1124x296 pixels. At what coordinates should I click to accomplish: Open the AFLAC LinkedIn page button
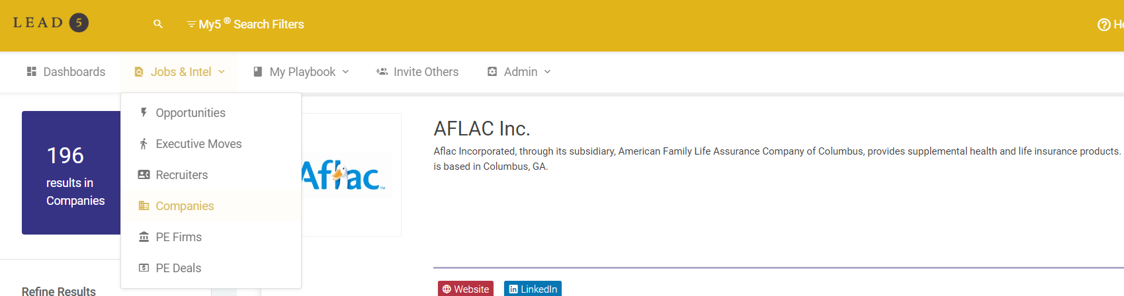click(x=533, y=289)
